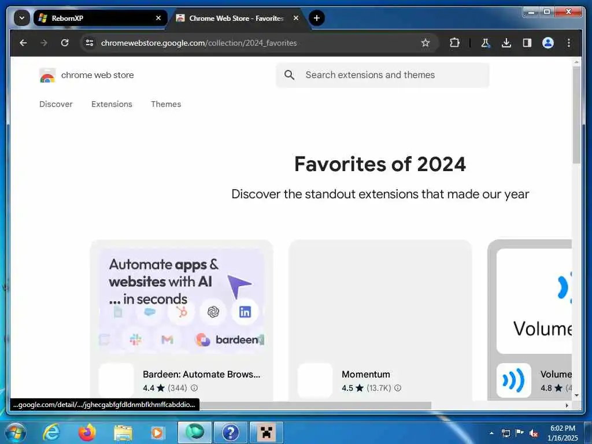Image resolution: width=592 pixels, height=444 pixels.
Task: Click the search magnifier icon
Action: 289,75
